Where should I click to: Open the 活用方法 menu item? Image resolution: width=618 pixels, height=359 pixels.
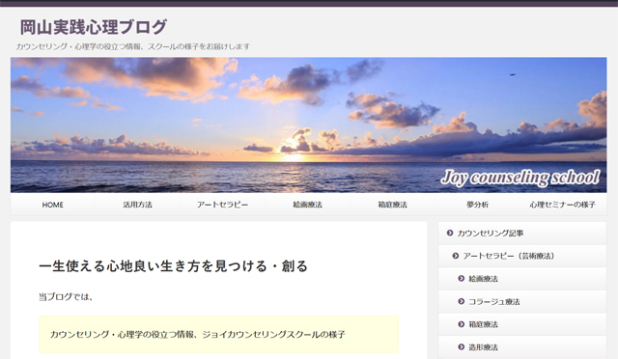point(137,205)
